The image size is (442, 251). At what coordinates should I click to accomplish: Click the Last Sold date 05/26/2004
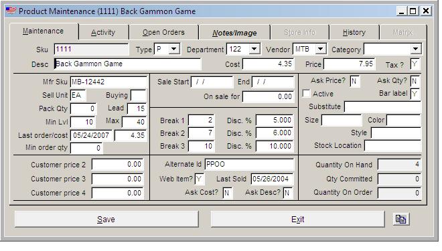272,179
